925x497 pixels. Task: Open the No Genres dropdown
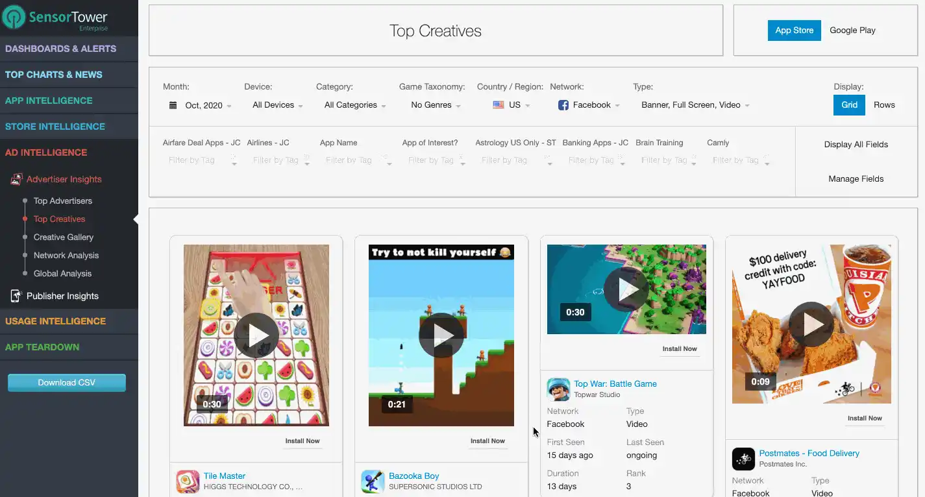436,105
